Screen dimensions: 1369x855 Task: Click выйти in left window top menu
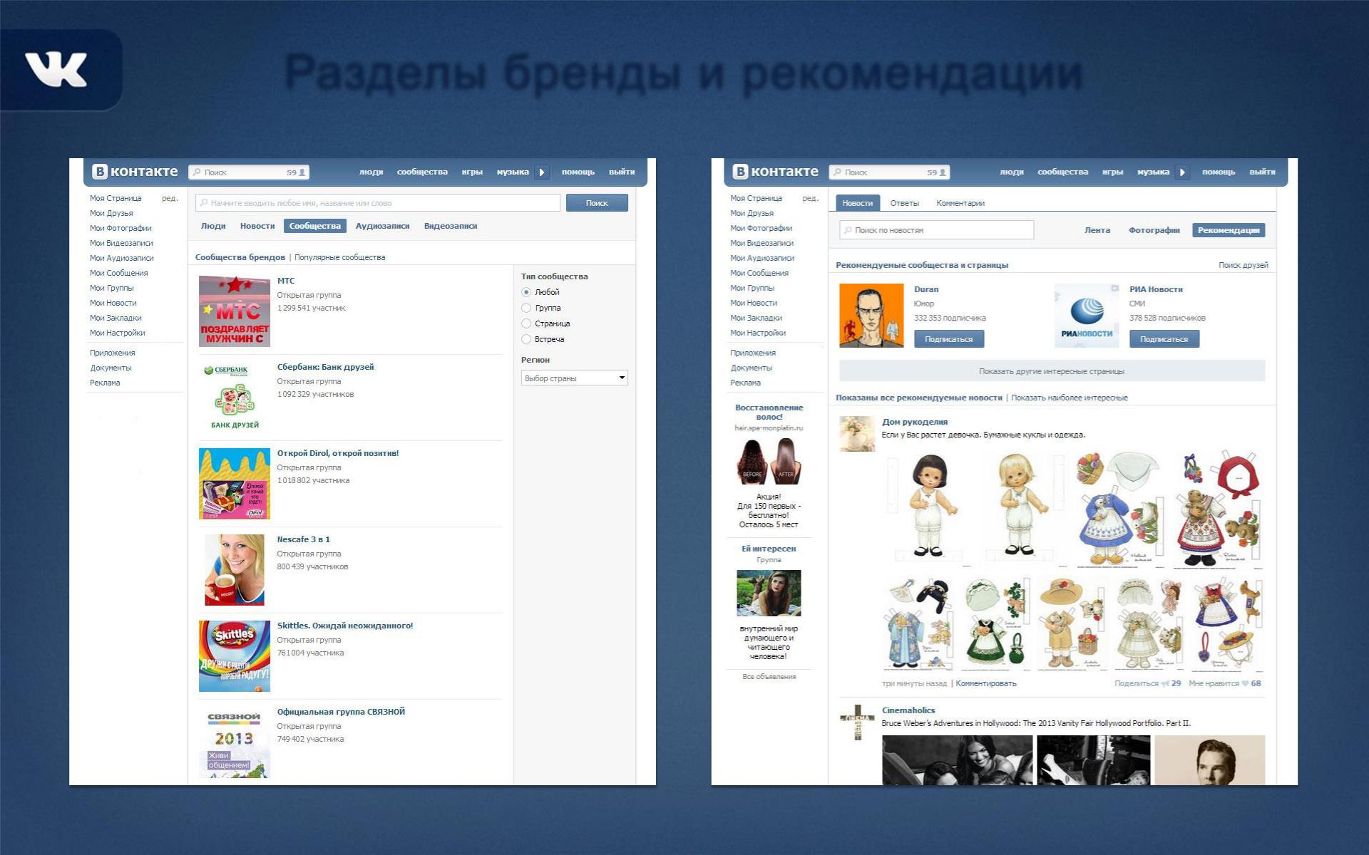[622, 172]
